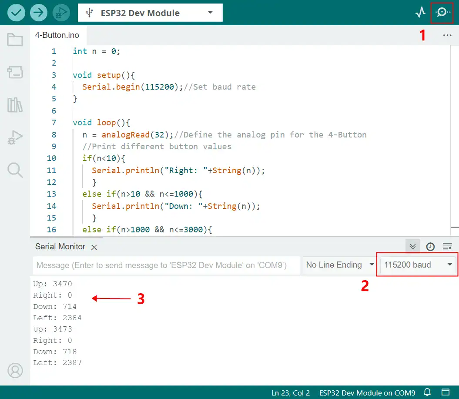The width and height of the screenshot is (459, 399).
Task: Upload the sketch with the arrow button
Action: pos(39,13)
